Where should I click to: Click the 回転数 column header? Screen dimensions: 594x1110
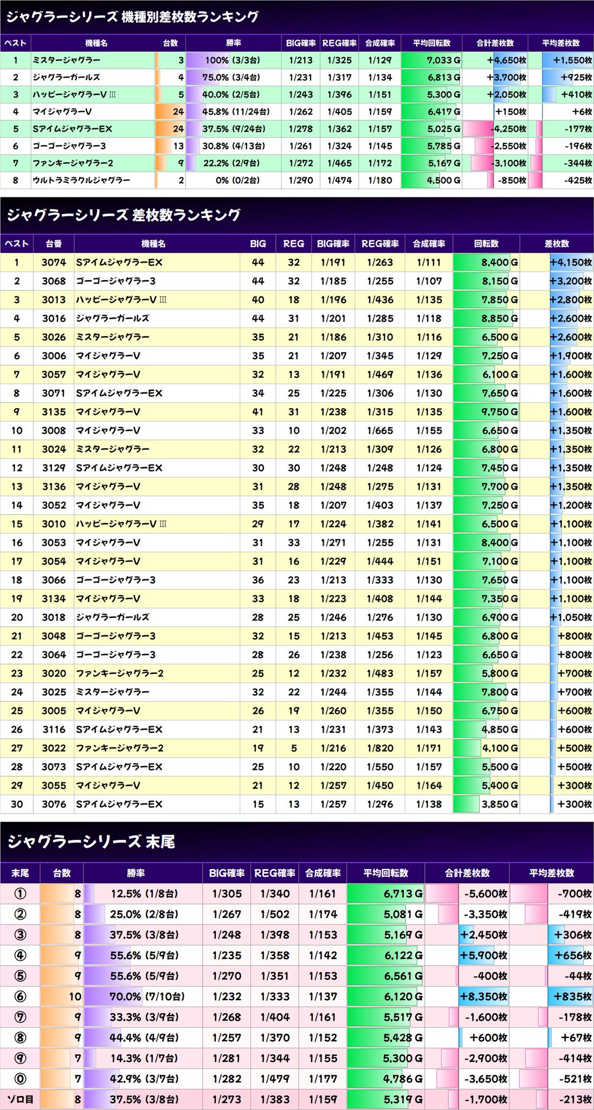coord(486,243)
